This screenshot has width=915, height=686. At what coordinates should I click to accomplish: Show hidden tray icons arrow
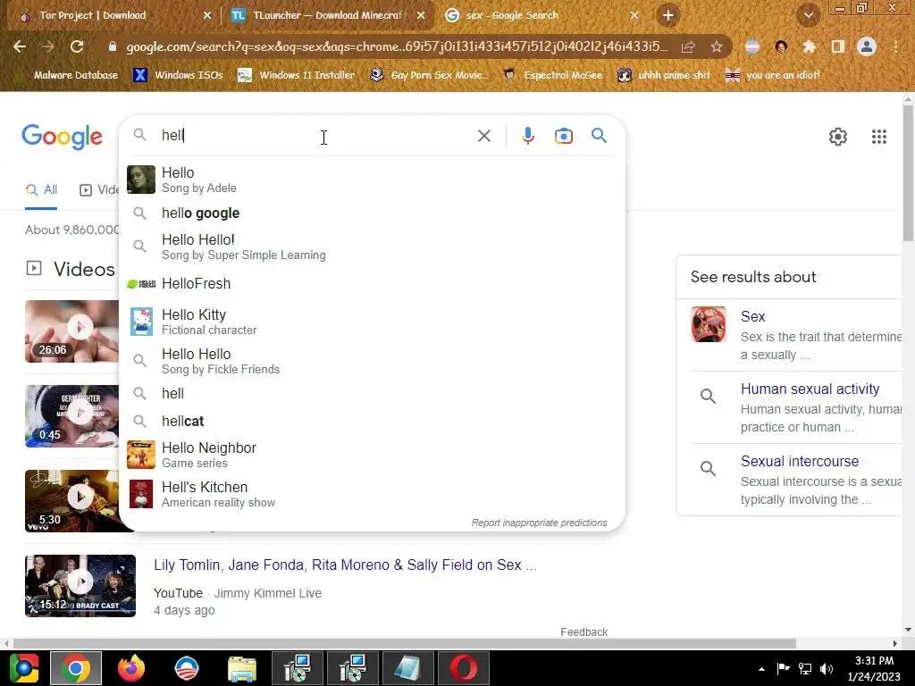[761, 668]
